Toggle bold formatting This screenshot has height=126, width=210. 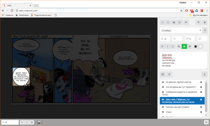[x=162, y=46]
